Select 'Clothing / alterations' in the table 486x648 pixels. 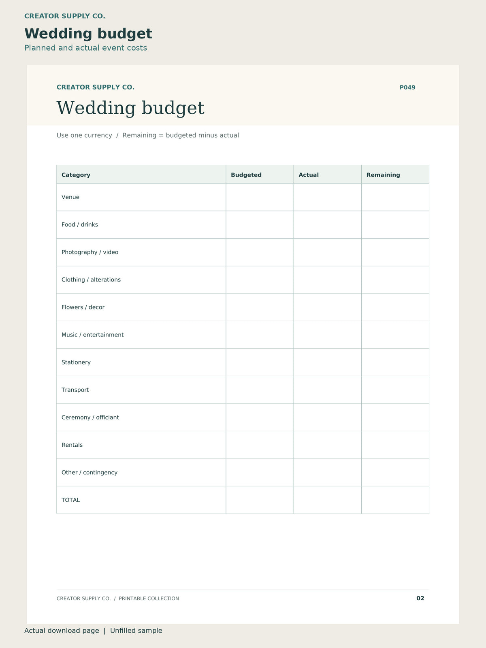pyautogui.click(x=91, y=280)
